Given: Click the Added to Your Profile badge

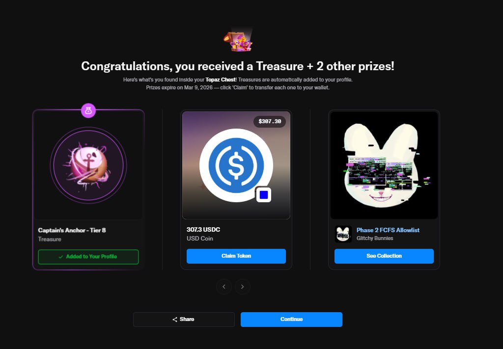Looking at the screenshot, I should point(88,257).
